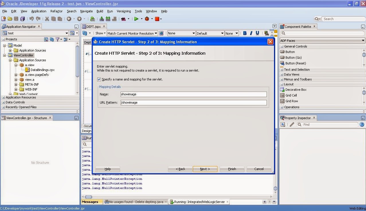Click Next in the servlet wizard
The image size is (366, 211).
[205, 169]
